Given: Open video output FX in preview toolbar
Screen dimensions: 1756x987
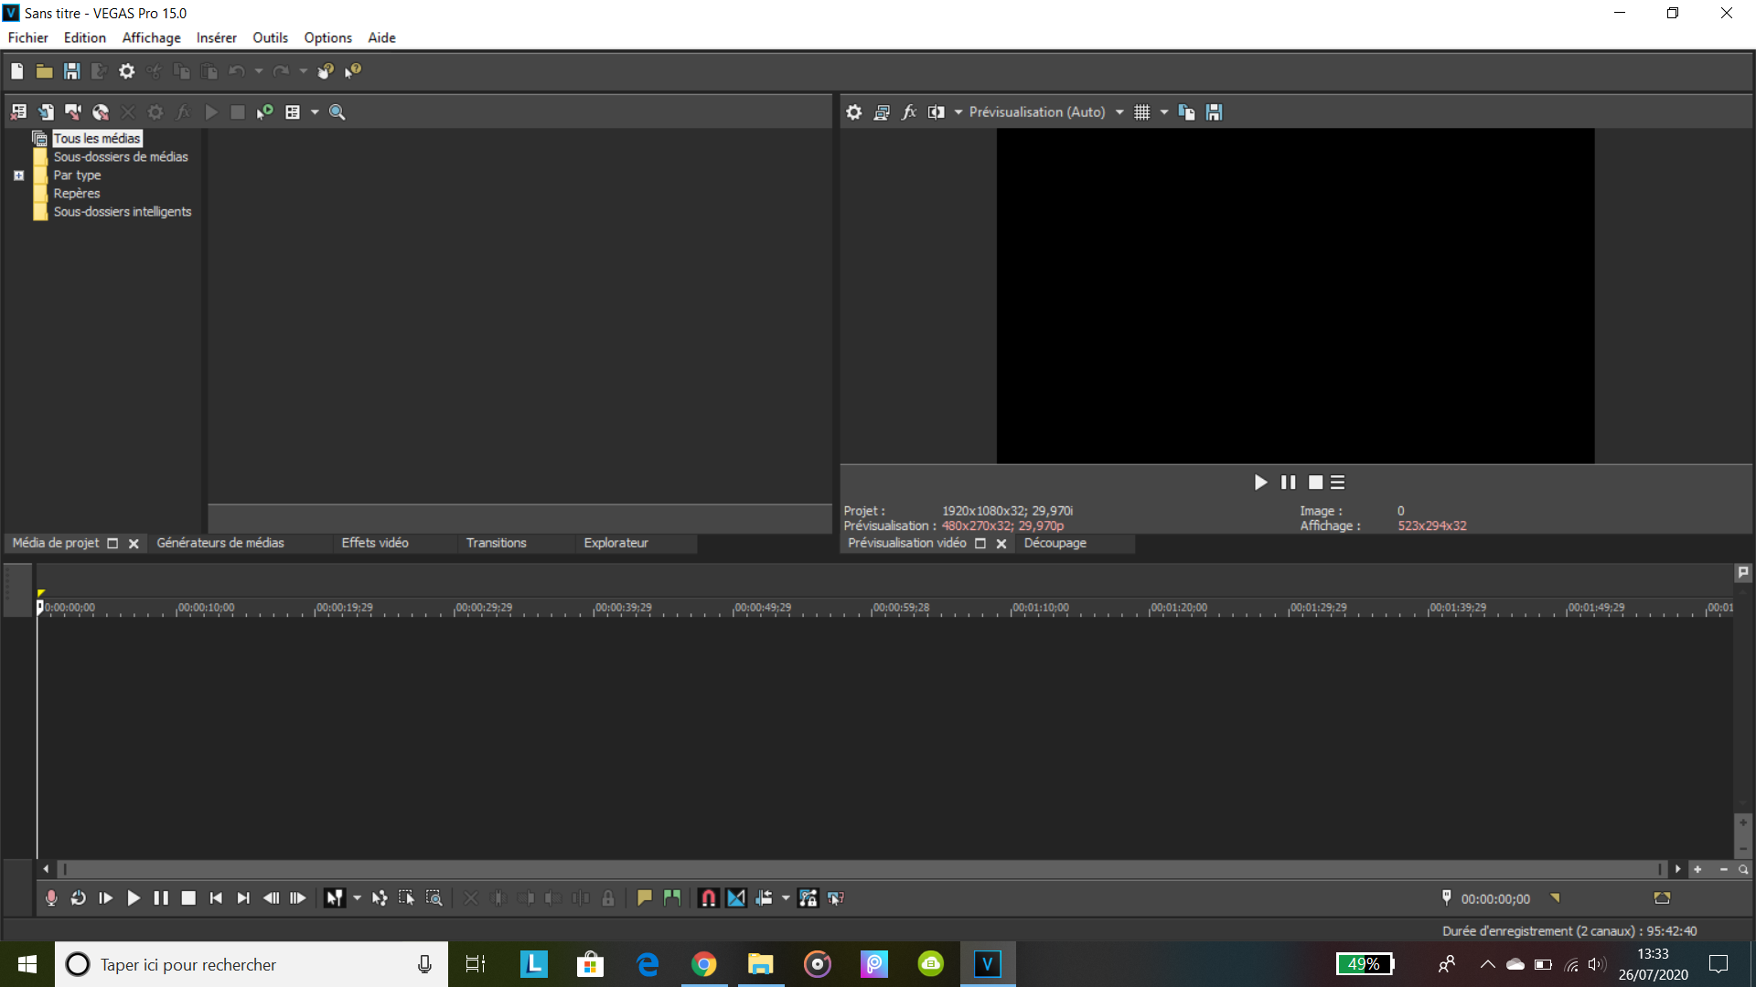Looking at the screenshot, I should (x=909, y=112).
